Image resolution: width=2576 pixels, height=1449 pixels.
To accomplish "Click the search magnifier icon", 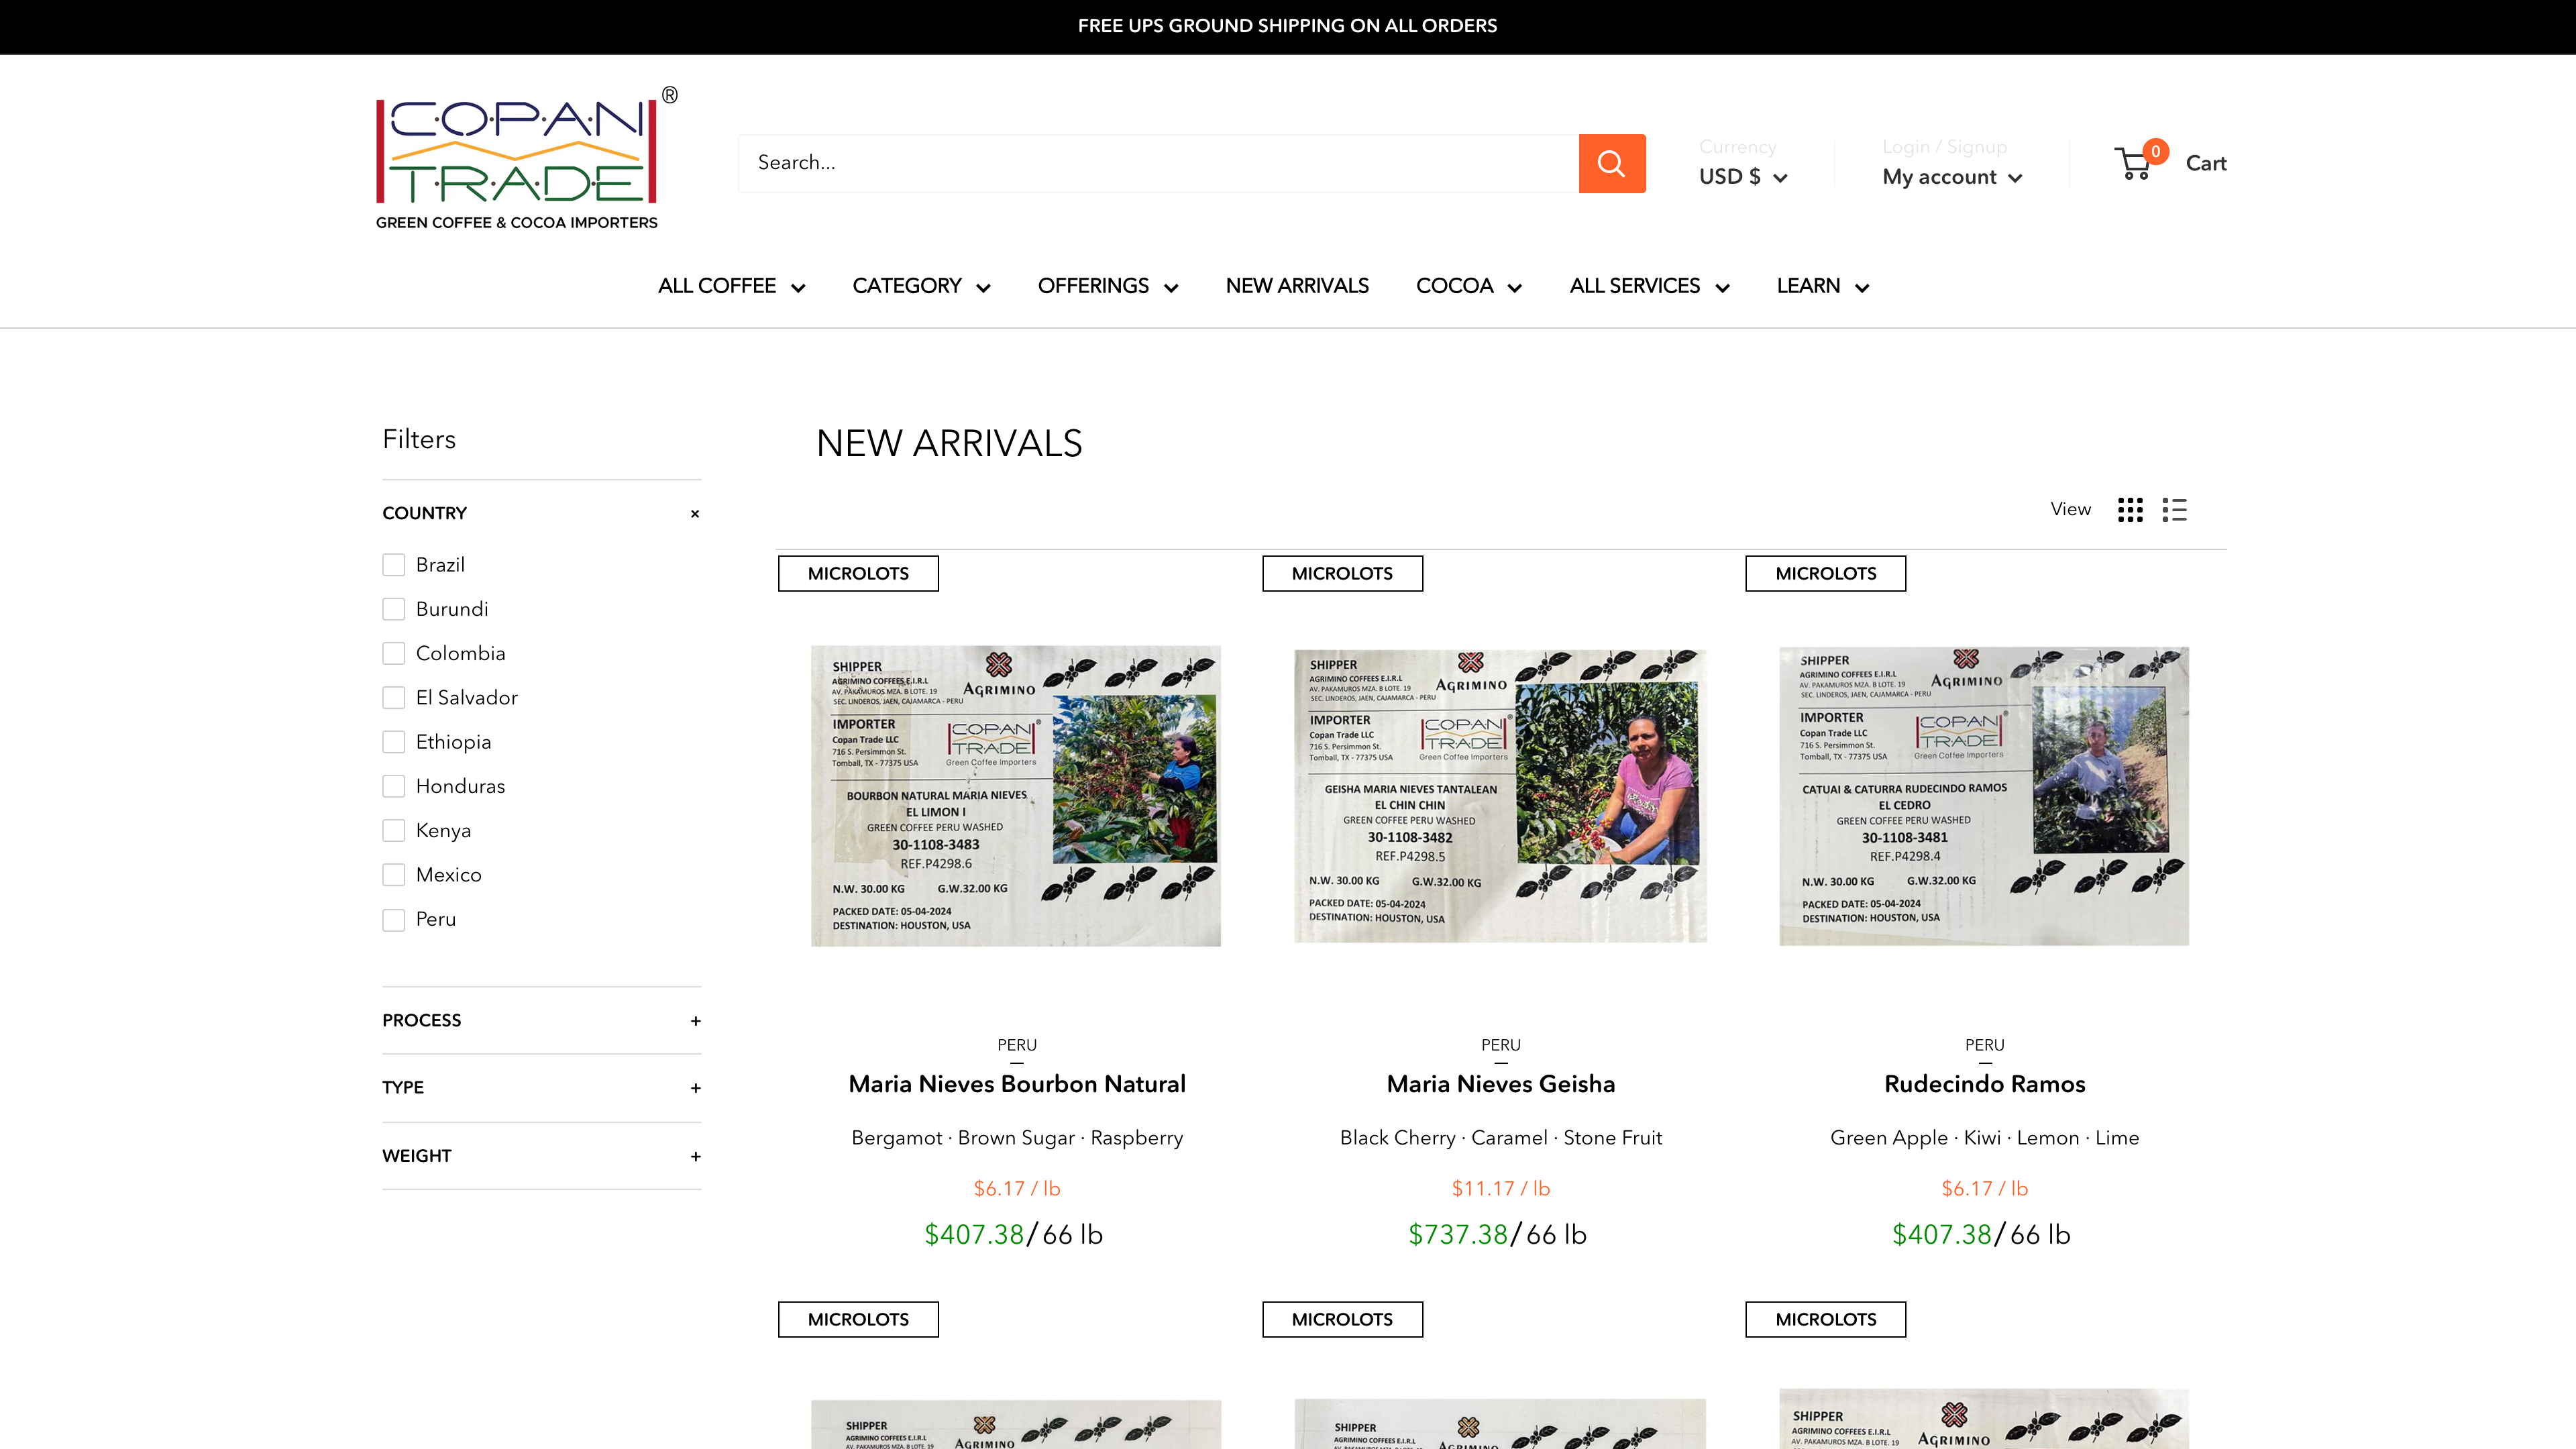I will point(1612,162).
